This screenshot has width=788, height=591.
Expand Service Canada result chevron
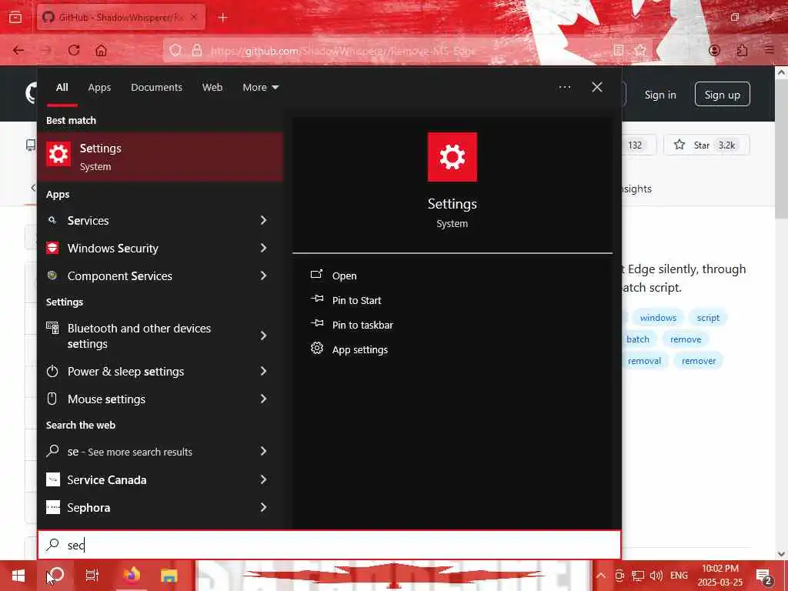263,479
